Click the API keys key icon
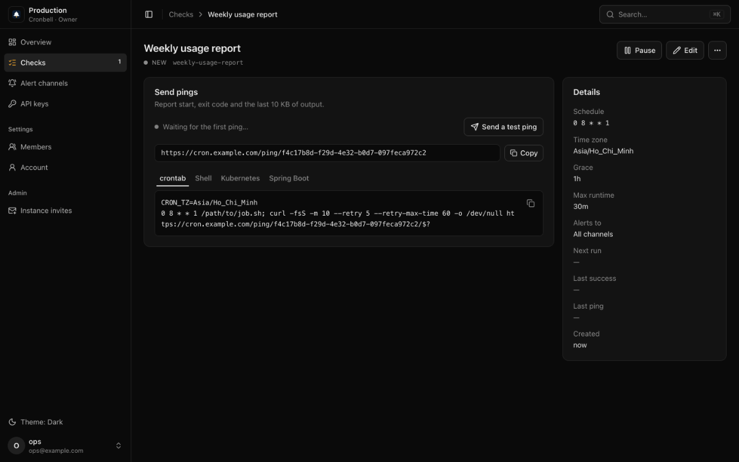 point(12,103)
